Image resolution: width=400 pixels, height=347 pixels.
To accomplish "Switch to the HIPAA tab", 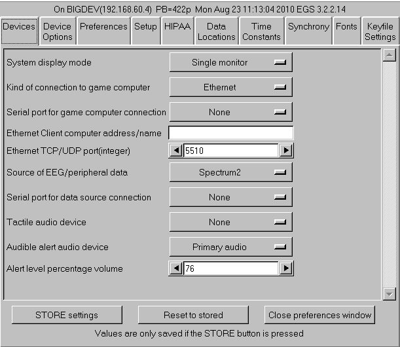I will pos(177,27).
